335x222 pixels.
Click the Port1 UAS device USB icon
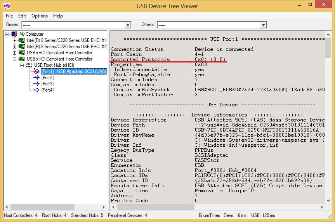[36, 71]
